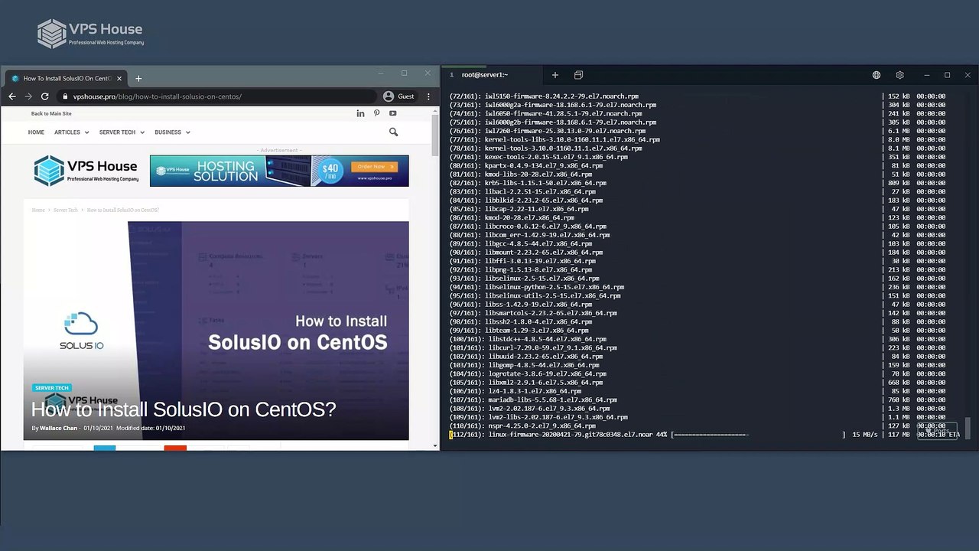Screen dimensions: 979x551
Task: Open the website search magnifier
Action: 393,132
